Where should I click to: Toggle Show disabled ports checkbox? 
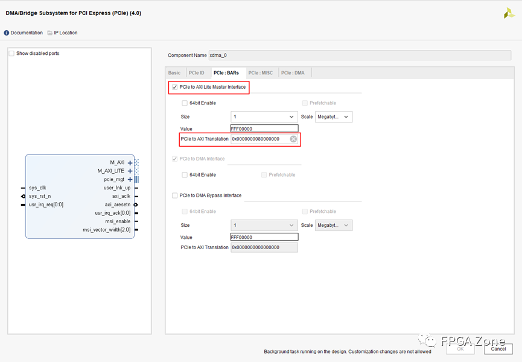click(x=11, y=54)
